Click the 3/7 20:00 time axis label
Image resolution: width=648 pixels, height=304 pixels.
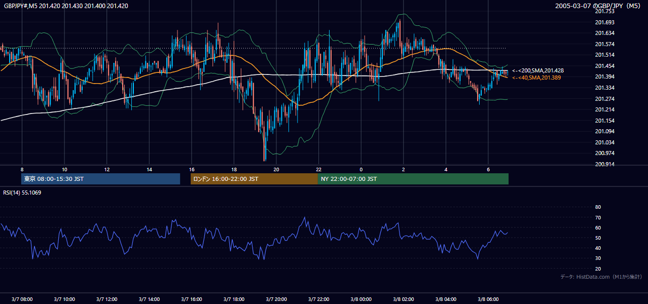[x=276, y=299]
